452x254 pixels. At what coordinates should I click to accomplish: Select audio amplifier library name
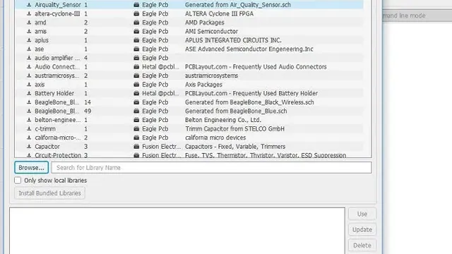(x=57, y=58)
